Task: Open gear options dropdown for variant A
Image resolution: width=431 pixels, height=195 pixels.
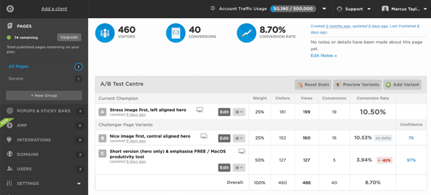Action: point(239,112)
